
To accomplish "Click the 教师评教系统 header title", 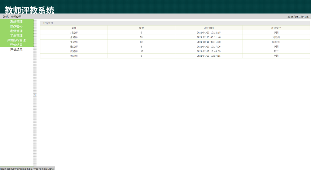I will 29,10.
